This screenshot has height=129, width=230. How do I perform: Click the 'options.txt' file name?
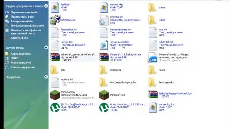[x=67, y=80]
